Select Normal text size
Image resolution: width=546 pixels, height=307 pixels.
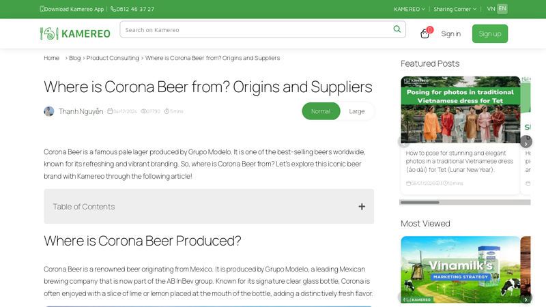click(321, 111)
